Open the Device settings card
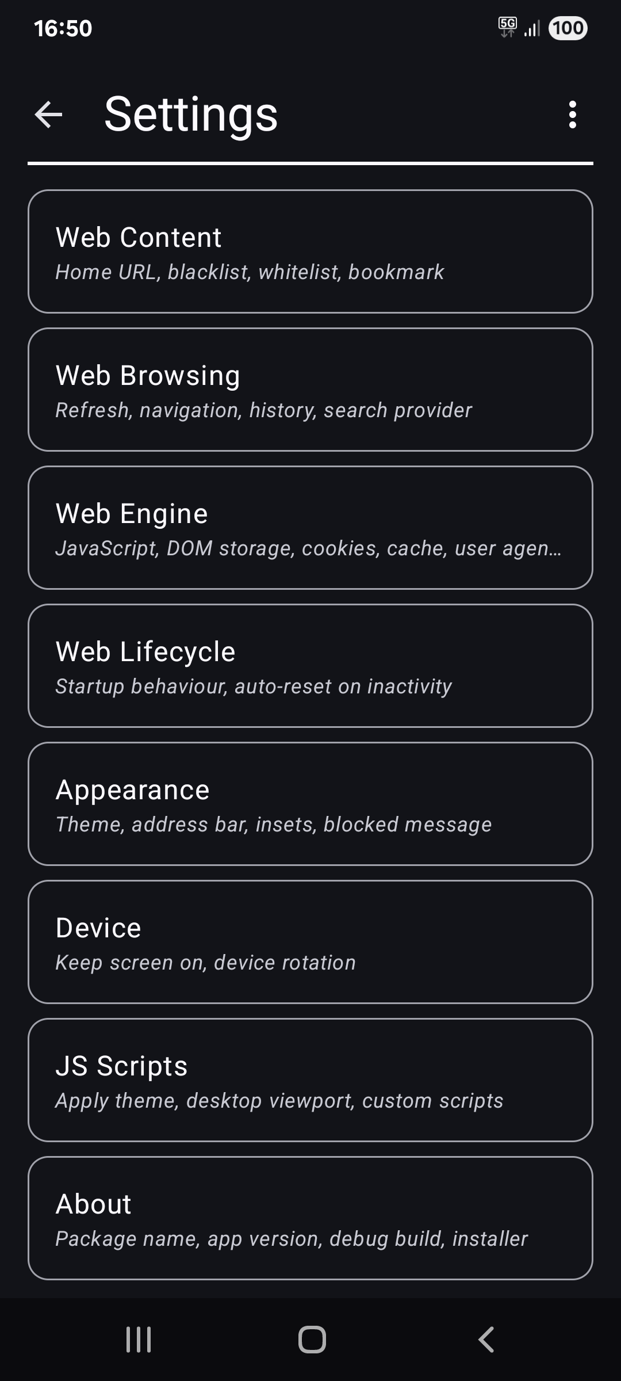This screenshot has width=621, height=1381. [x=310, y=942]
